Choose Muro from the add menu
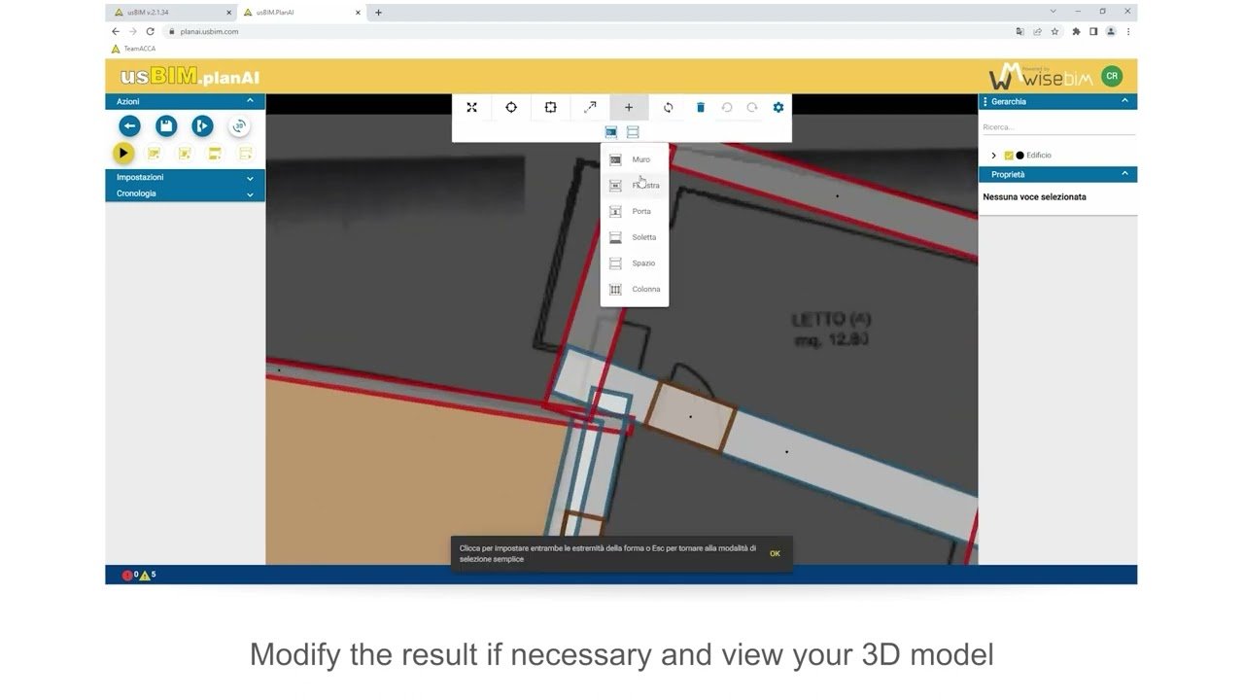 click(x=635, y=159)
